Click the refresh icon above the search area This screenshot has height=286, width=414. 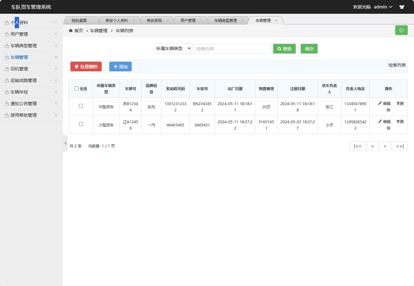pos(401,30)
